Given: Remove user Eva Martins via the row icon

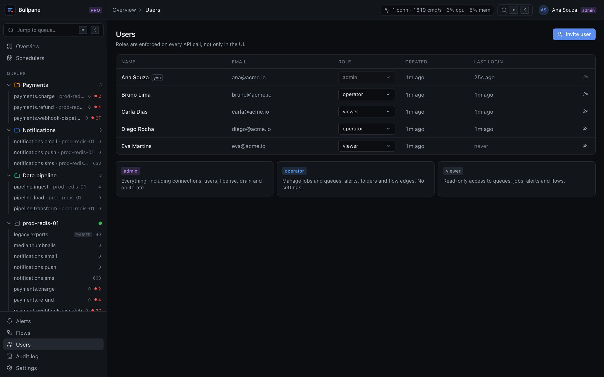Looking at the screenshot, I should pyautogui.click(x=585, y=146).
